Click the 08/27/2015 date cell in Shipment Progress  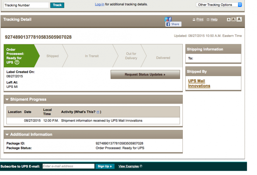32,120
